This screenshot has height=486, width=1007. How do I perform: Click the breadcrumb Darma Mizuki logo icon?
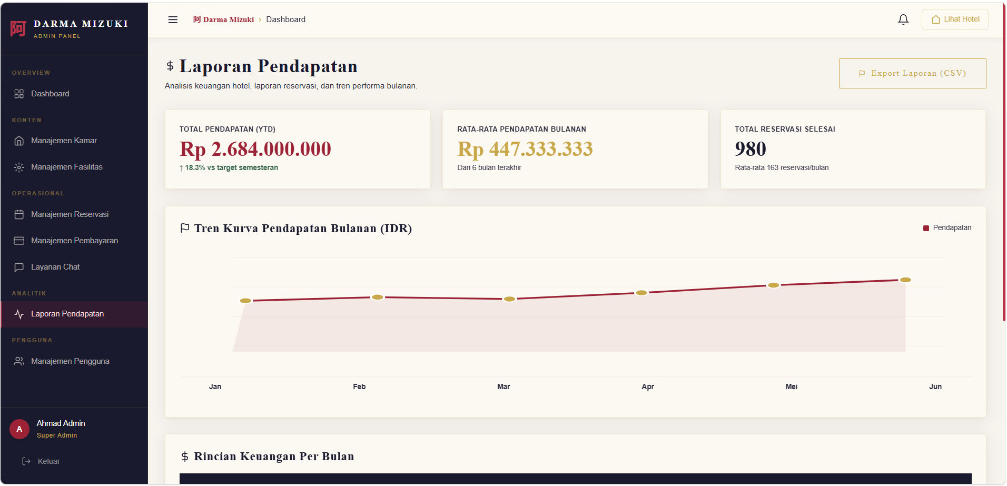pos(197,19)
